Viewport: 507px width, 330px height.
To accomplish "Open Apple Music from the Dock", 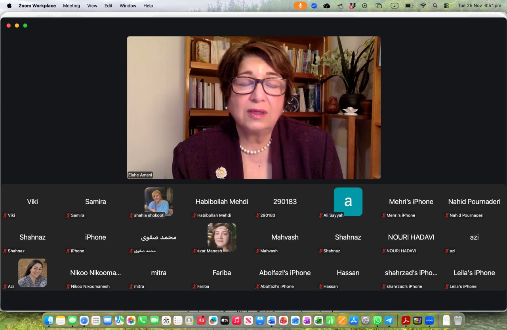I will coord(236,320).
